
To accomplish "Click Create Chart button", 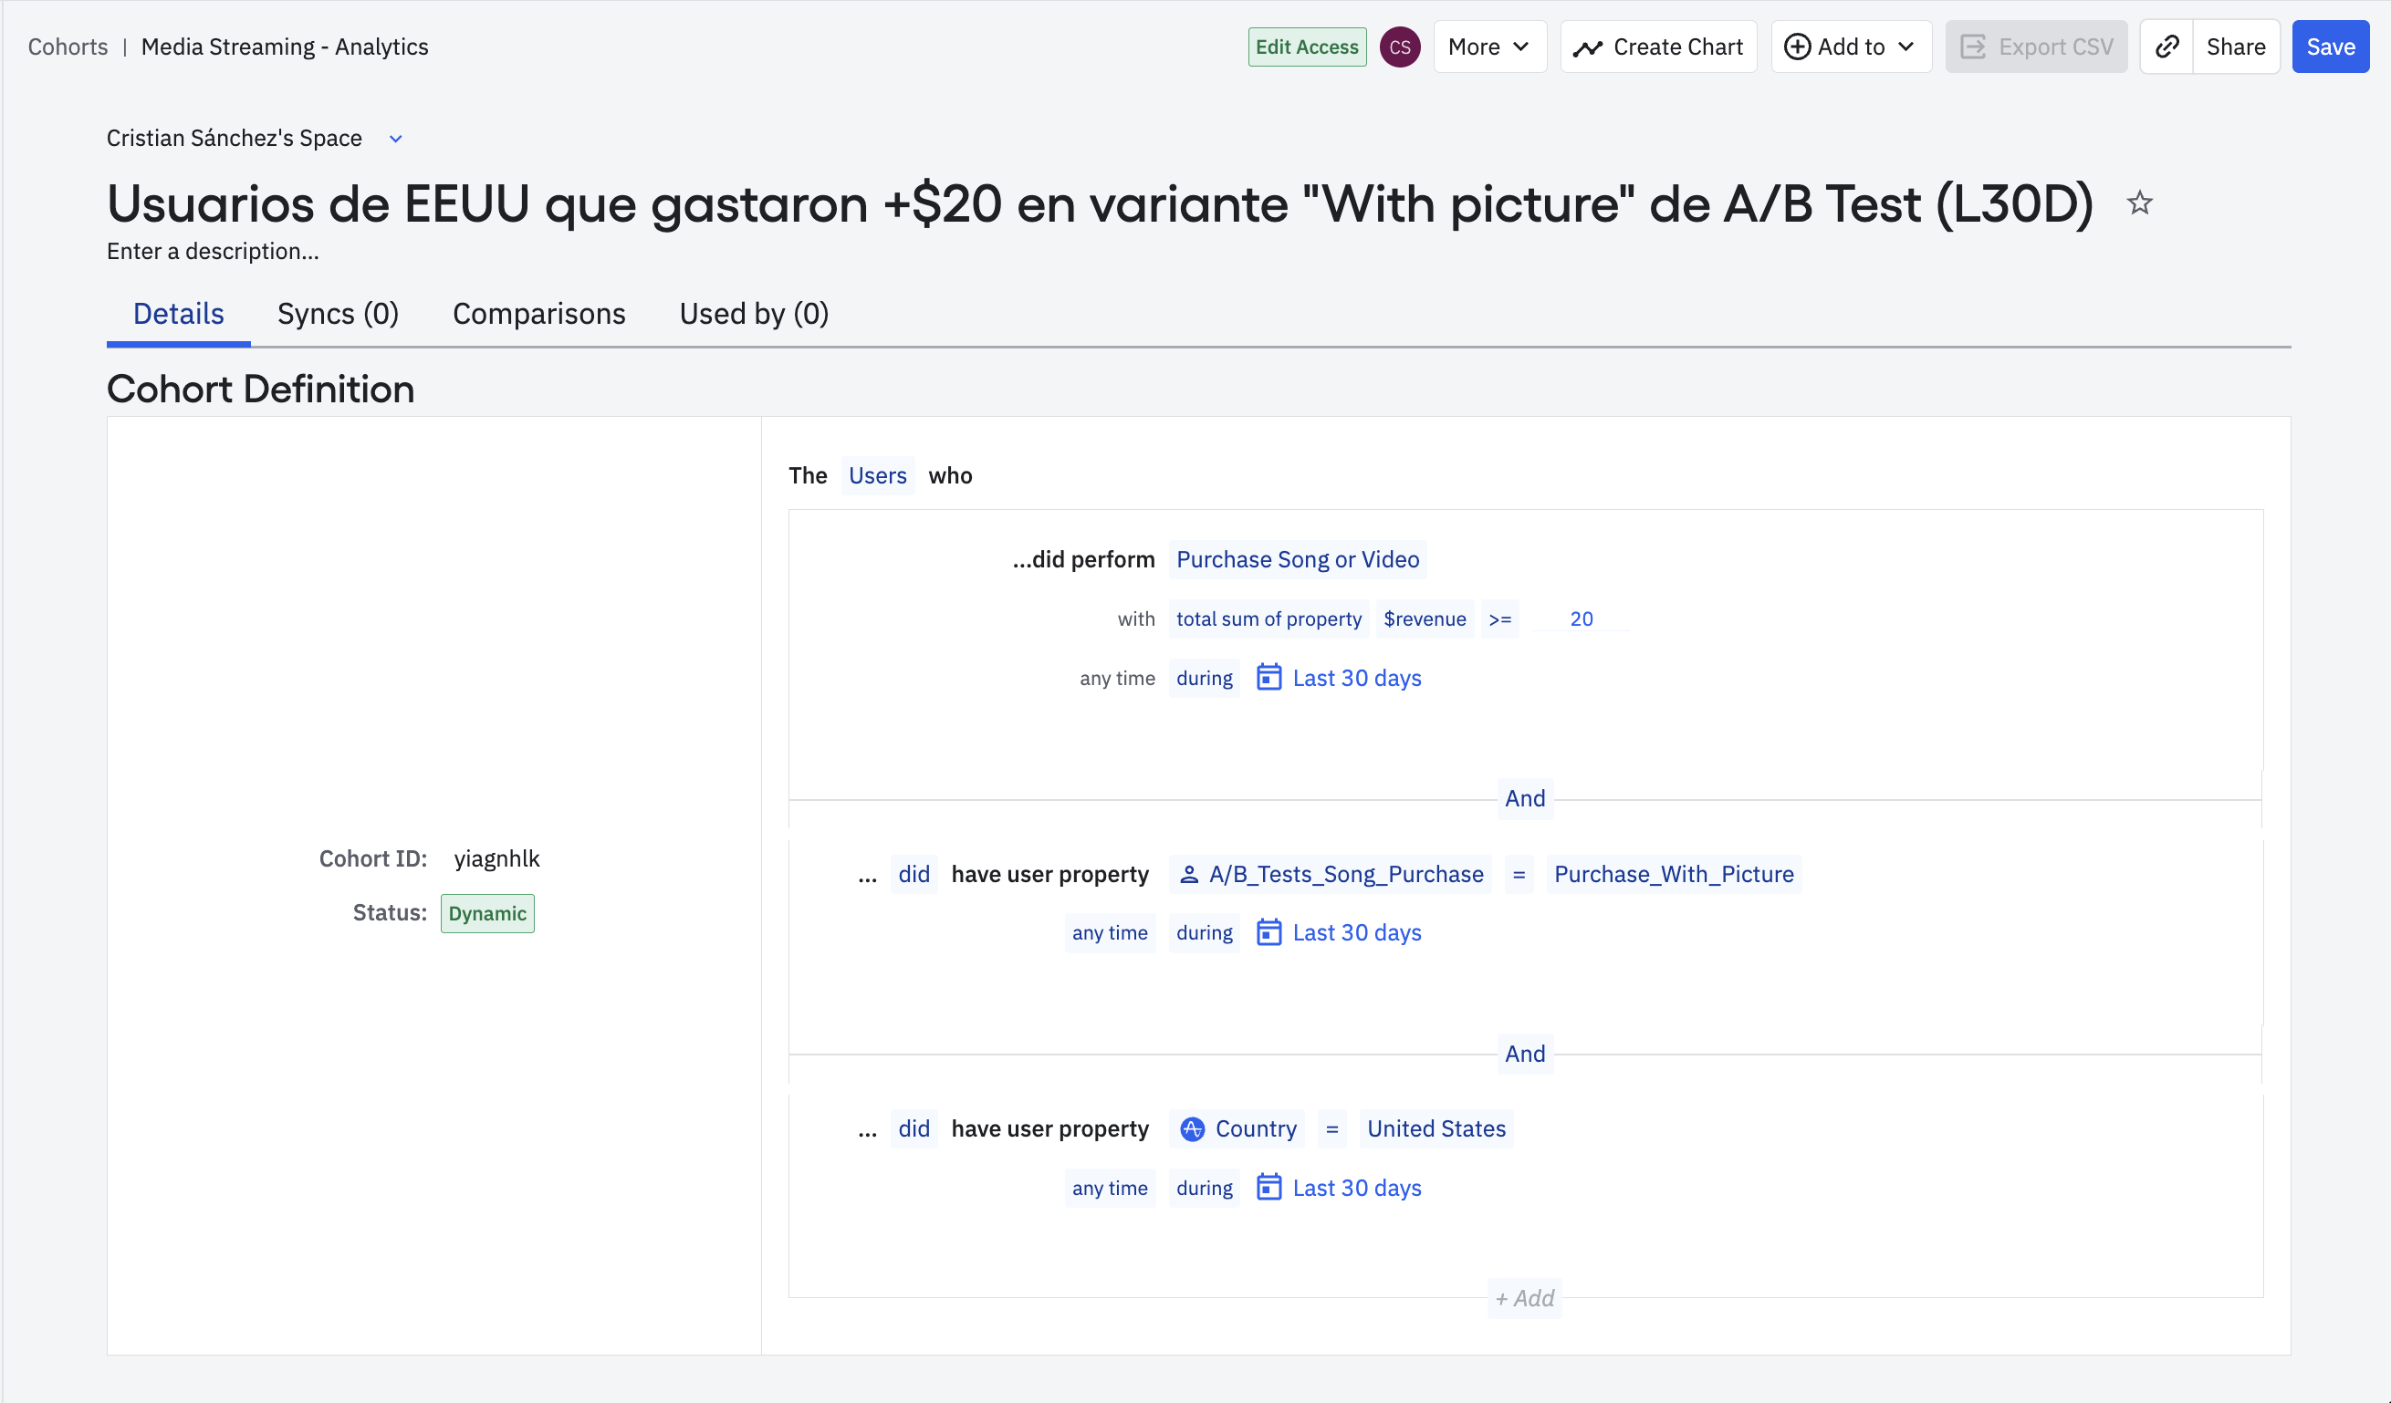I will (1658, 47).
